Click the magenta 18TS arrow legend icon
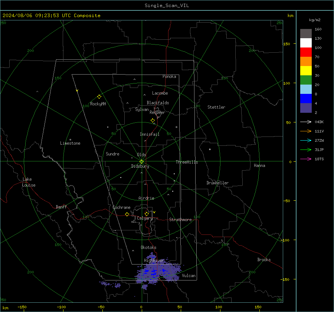Image resolution: width=334 pixels, height=312 pixels. coord(306,159)
